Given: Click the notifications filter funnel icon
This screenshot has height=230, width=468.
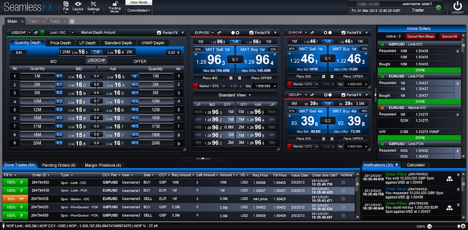Looking at the screenshot, I should point(396,165).
